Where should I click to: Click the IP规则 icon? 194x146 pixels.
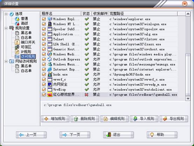[17, 52]
